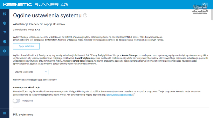Click the page vertical scrollbar thumb
The image size is (213, 118).
(212, 15)
